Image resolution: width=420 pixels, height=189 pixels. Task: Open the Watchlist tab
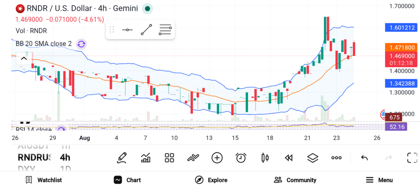pos(43,180)
